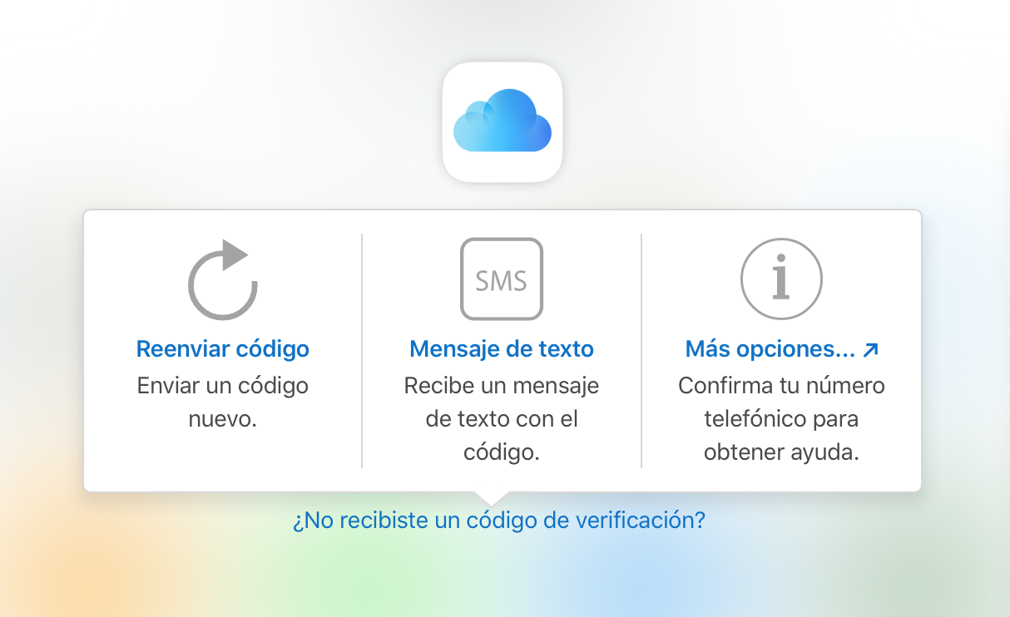Click the external arrow beside Más opciones

[x=871, y=350]
